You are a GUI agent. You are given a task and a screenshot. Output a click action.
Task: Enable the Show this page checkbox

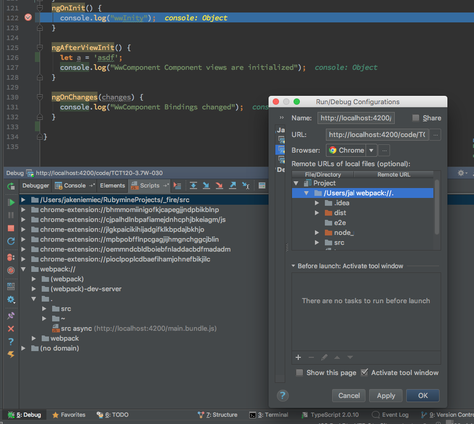299,372
